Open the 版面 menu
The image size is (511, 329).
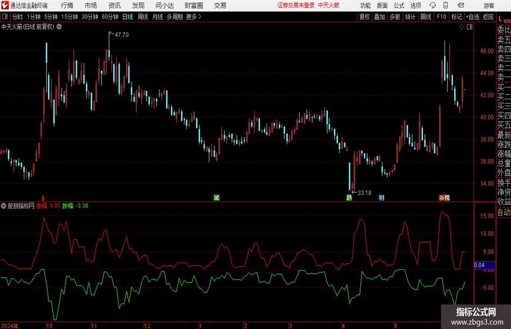[x=382, y=5]
